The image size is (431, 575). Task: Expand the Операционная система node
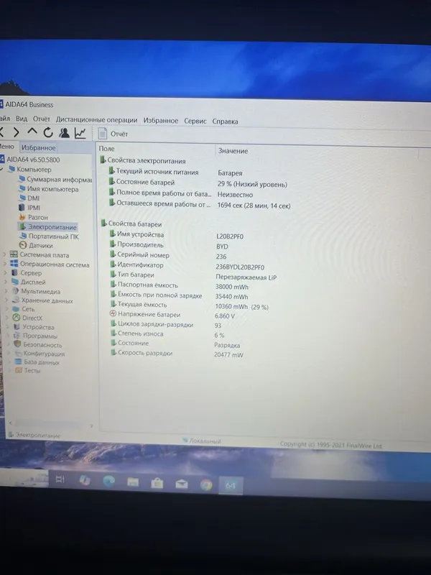(x=5, y=263)
